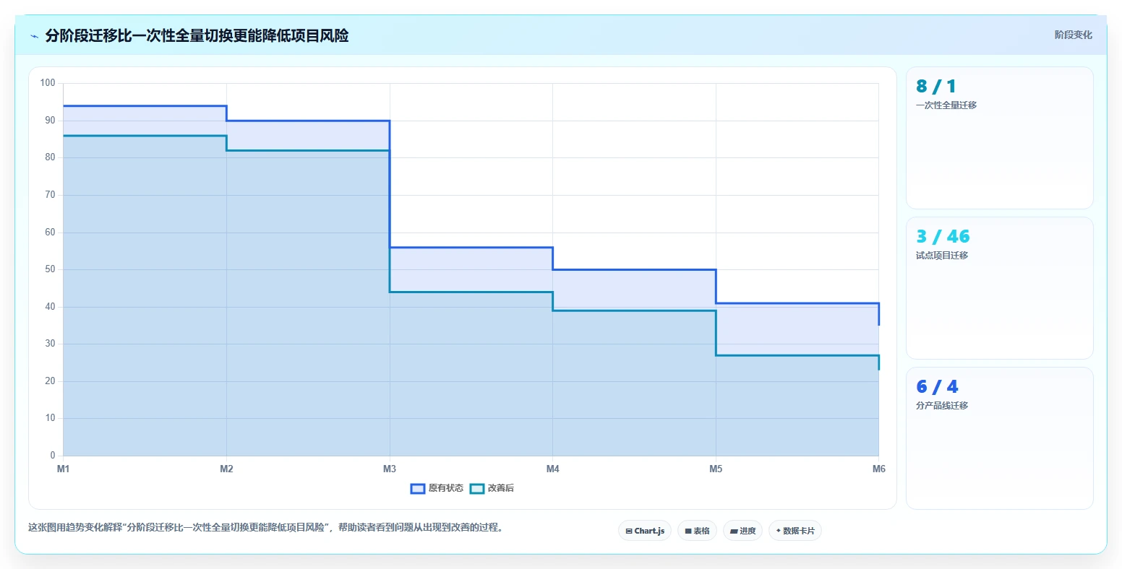Click the M5 axis label
1122x569 pixels.
pos(716,469)
